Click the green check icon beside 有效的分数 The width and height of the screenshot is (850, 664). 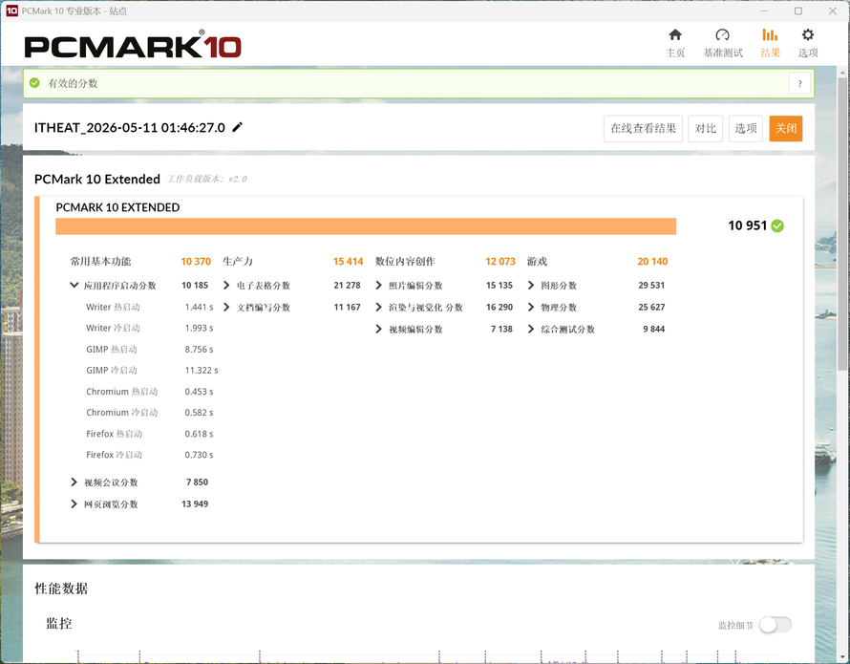click(34, 83)
